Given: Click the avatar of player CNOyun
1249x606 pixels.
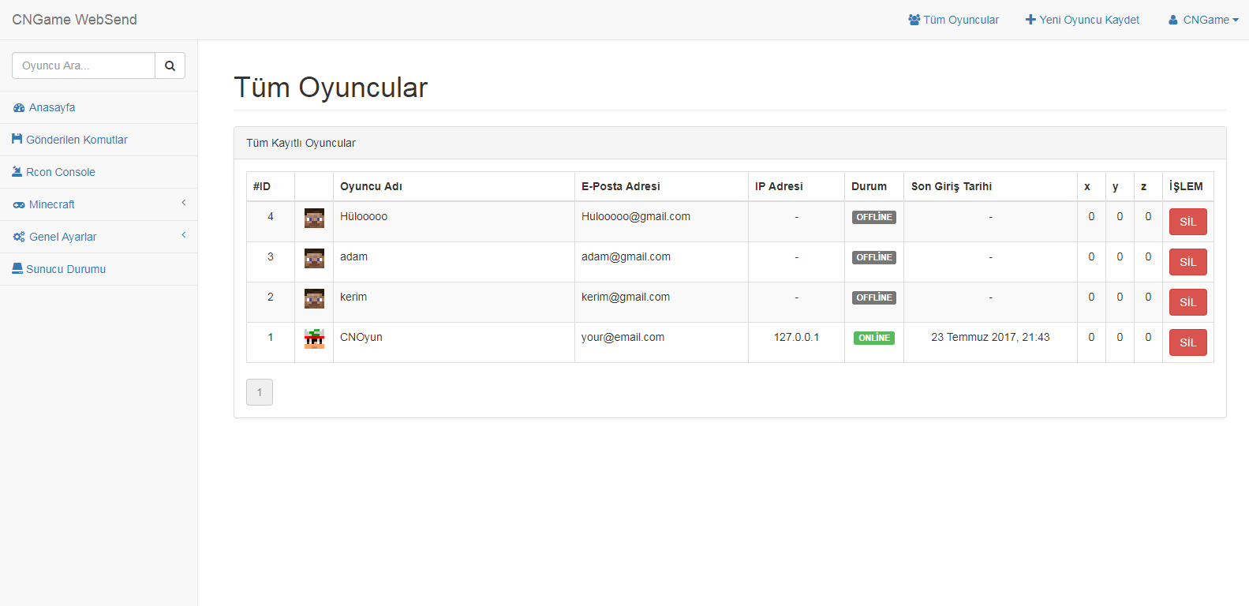Looking at the screenshot, I should [314, 339].
